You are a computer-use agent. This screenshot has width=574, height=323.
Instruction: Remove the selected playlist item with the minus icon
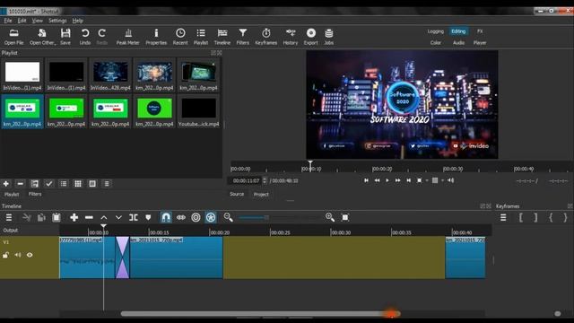coord(21,183)
